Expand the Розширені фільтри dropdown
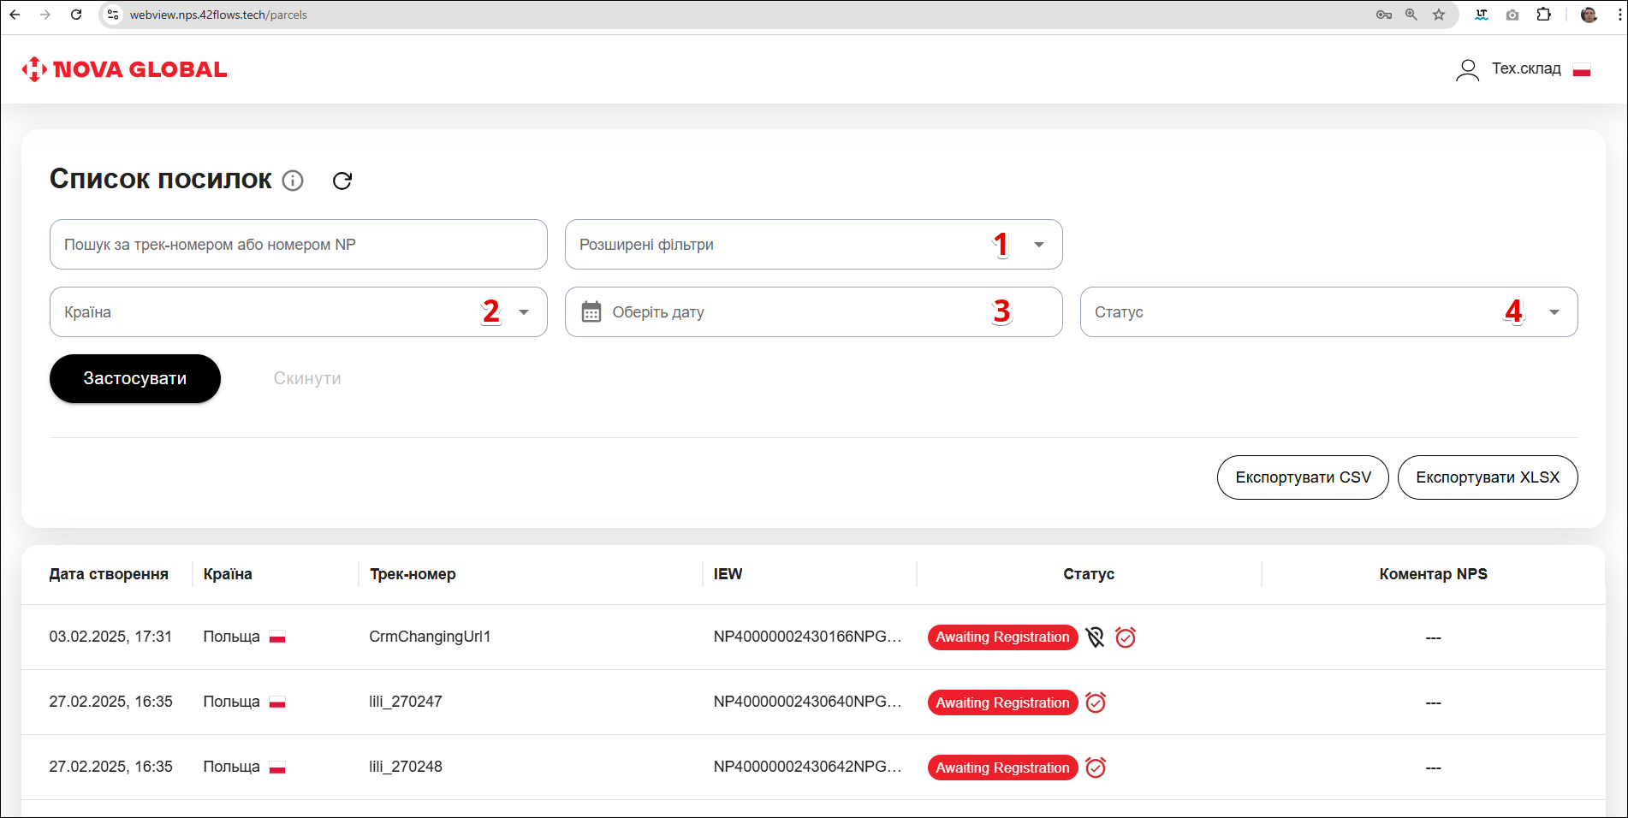Viewport: 1628px width, 818px height. pyautogui.click(x=1038, y=245)
